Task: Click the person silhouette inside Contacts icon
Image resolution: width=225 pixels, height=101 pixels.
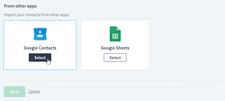Action: pyautogui.click(x=40, y=34)
